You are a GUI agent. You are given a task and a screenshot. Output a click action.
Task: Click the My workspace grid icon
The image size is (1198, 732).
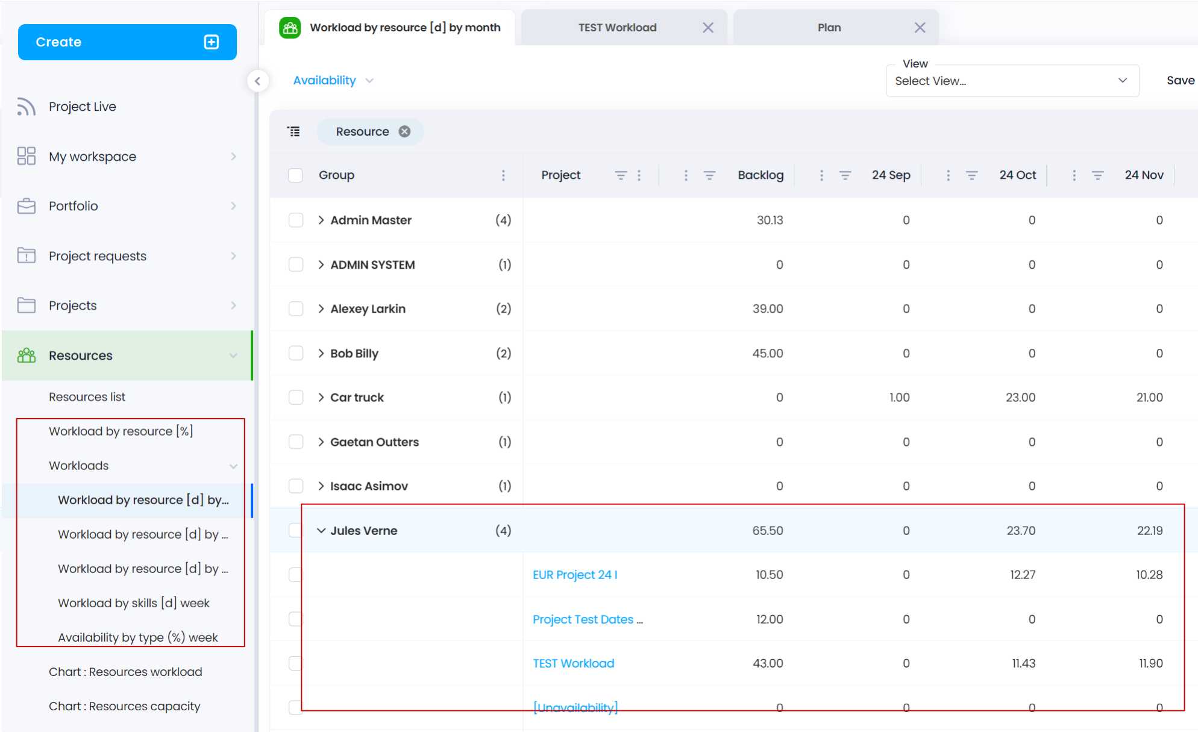coord(26,156)
